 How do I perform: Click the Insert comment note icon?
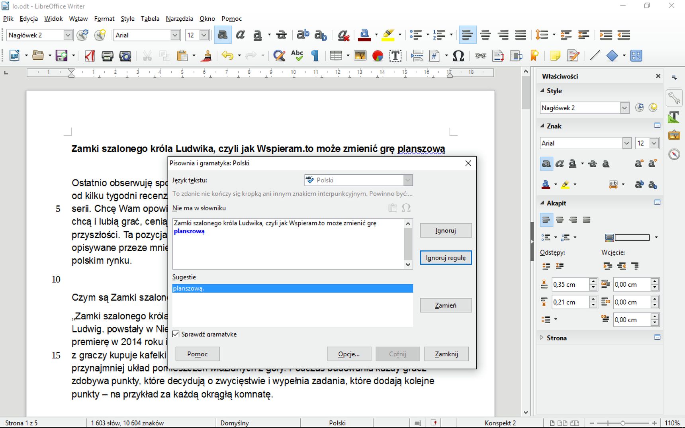(555, 56)
